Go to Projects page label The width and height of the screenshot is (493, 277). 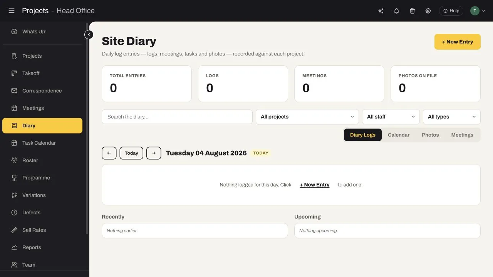pos(32,56)
